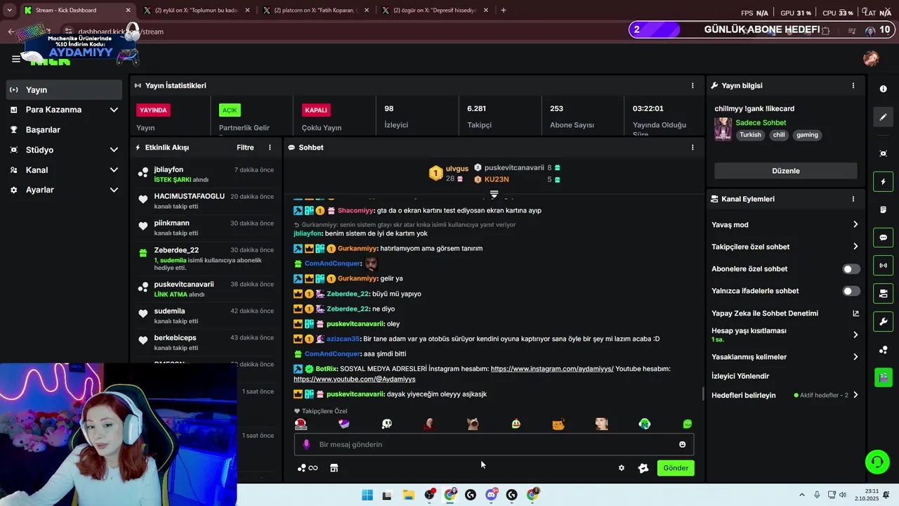Click the user profile avatar at top right
Image resolution: width=899 pixels, height=506 pixels.
871,58
